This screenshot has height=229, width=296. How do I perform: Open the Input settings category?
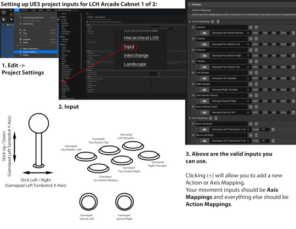click(x=129, y=47)
